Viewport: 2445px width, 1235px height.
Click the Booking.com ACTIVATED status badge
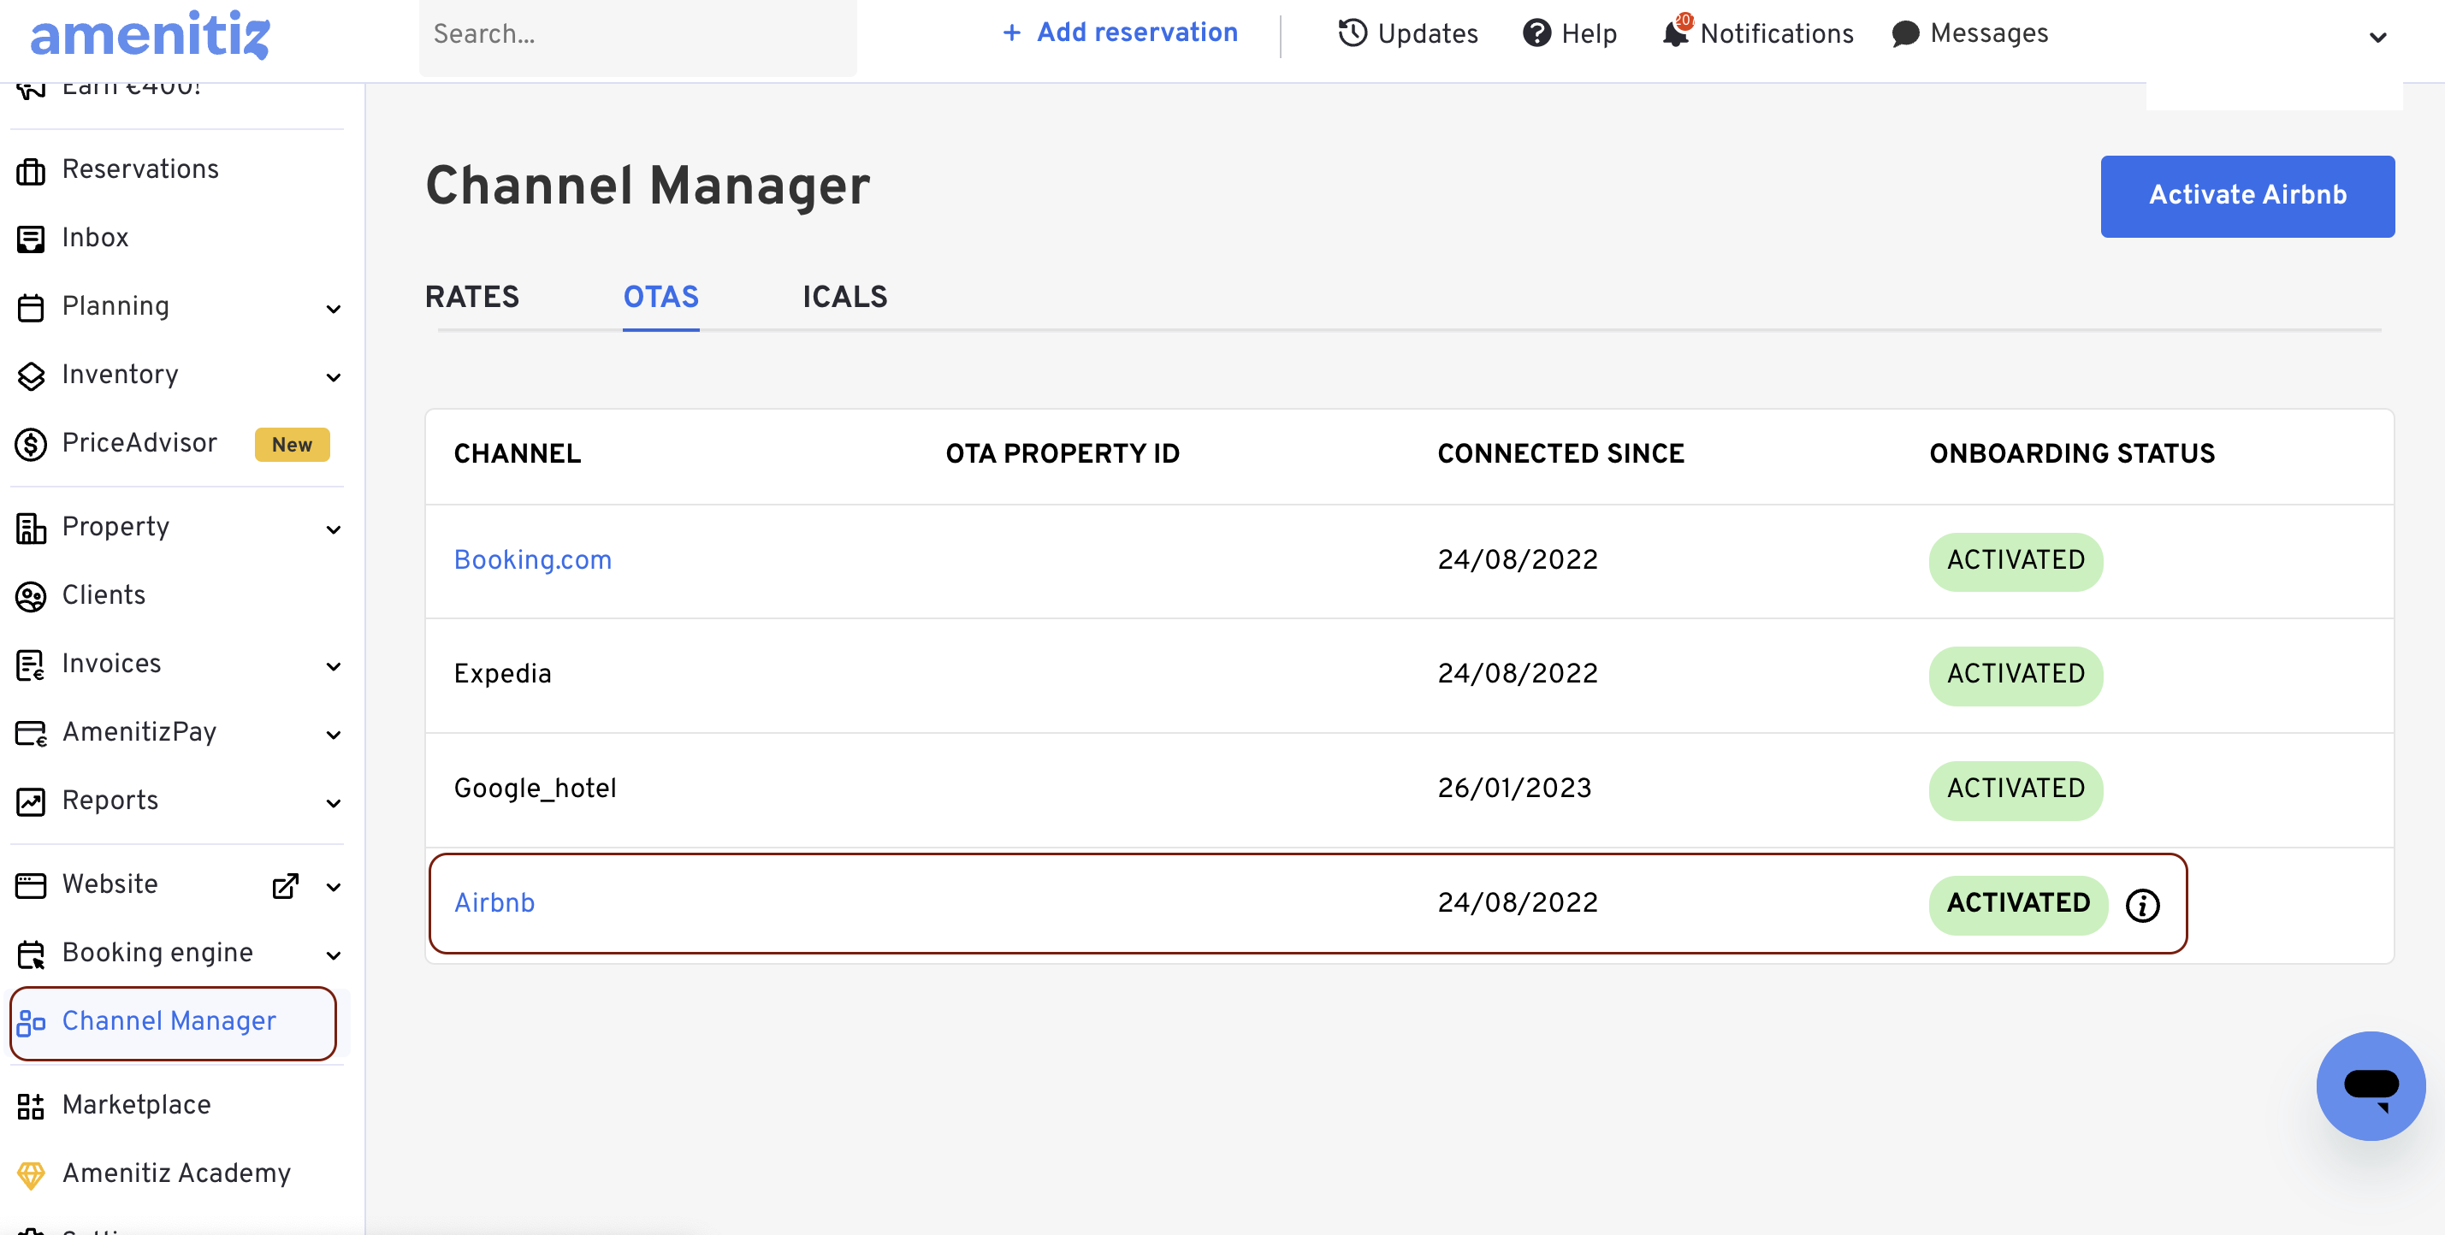[x=2015, y=562]
